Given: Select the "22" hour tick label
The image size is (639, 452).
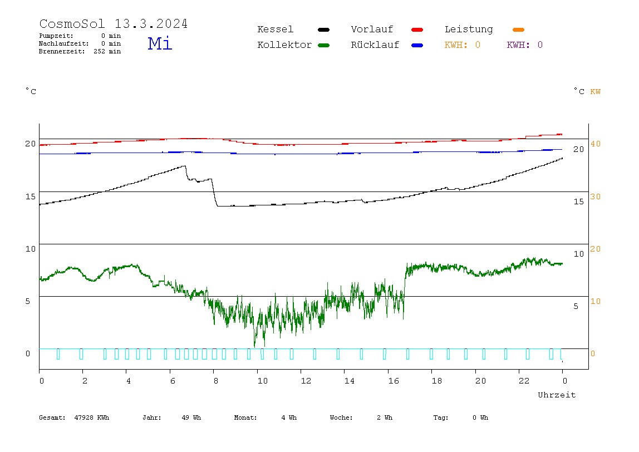Looking at the screenshot, I should 524,381.
